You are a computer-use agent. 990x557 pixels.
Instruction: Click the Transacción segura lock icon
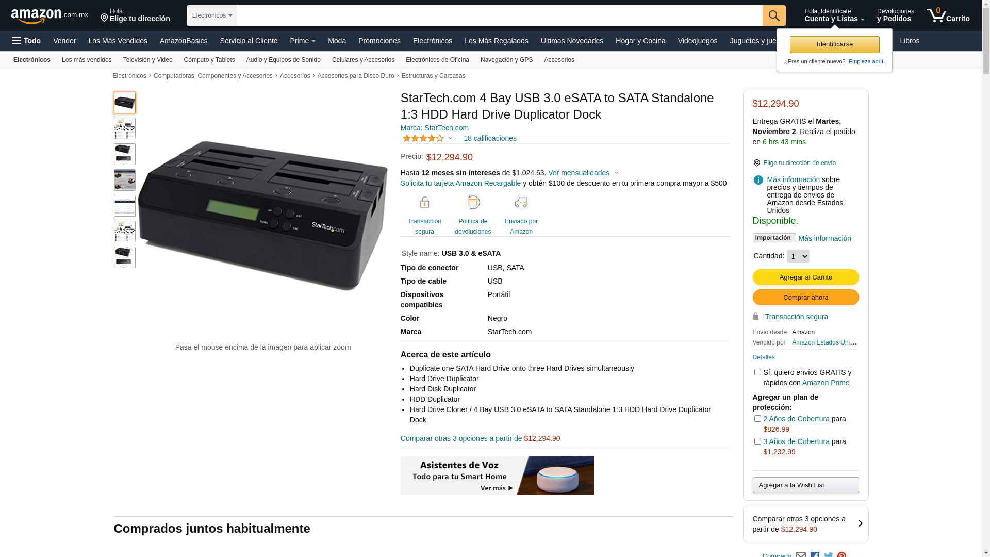click(x=424, y=203)
